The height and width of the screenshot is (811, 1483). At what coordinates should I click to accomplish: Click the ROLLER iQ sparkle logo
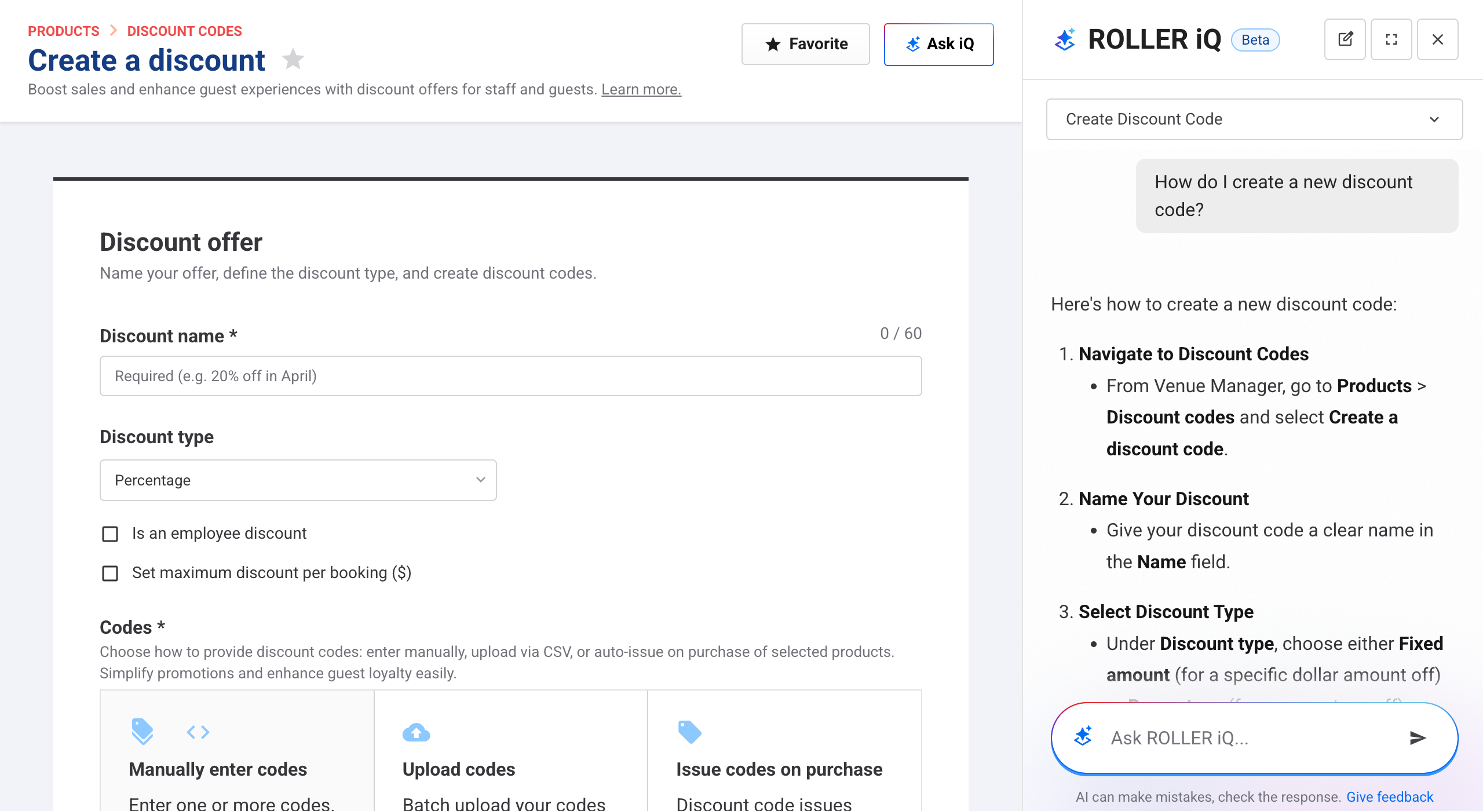pos(1066,38)
